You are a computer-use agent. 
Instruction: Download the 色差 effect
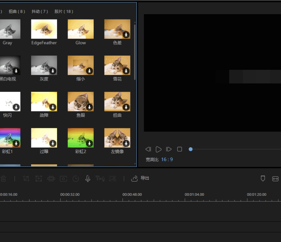pyautogui.click(x=126, y=34)
